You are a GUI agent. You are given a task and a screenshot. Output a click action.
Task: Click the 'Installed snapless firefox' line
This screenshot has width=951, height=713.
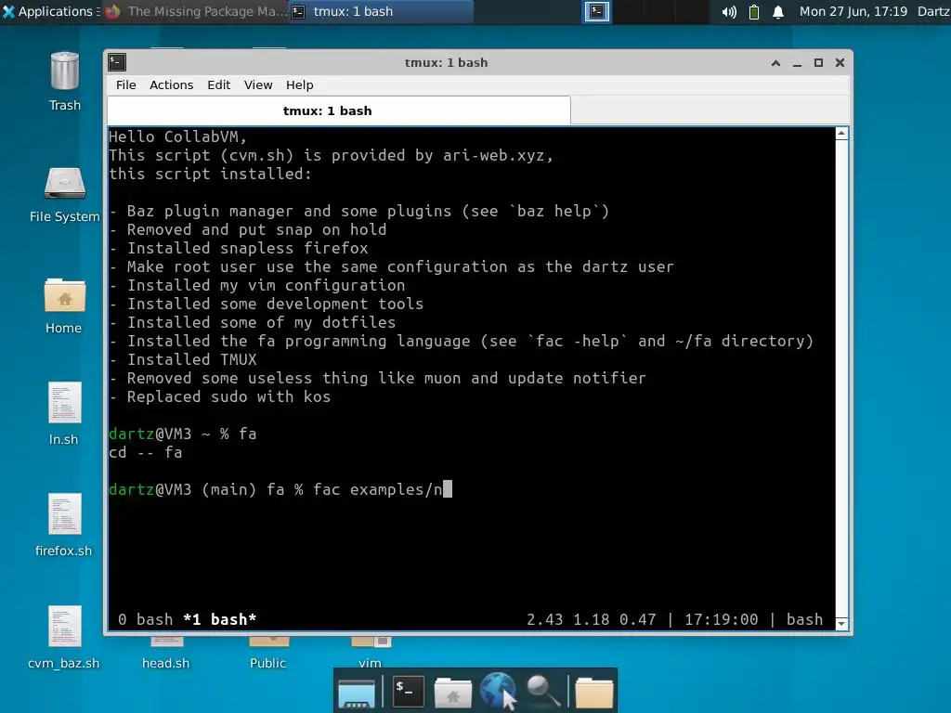coord(239,248)
